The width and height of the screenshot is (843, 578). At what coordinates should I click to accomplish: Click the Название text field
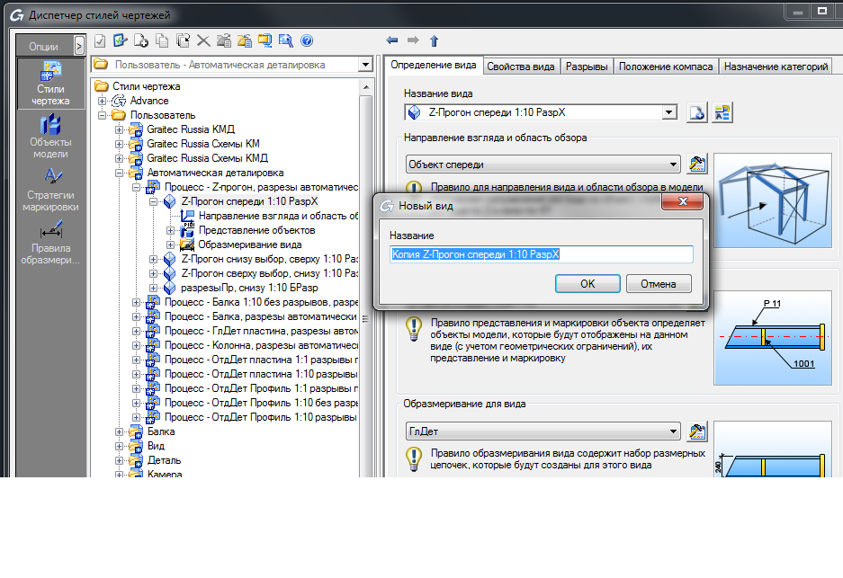tap(541, 254)
